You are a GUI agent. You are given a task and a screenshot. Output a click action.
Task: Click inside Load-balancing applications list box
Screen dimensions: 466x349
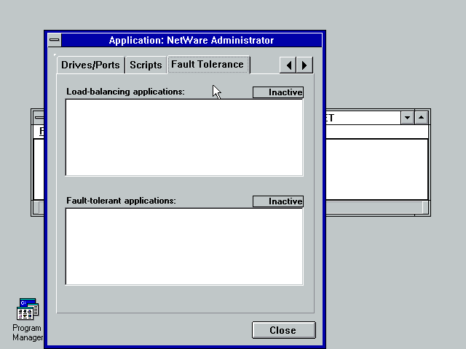coord(184,137)
